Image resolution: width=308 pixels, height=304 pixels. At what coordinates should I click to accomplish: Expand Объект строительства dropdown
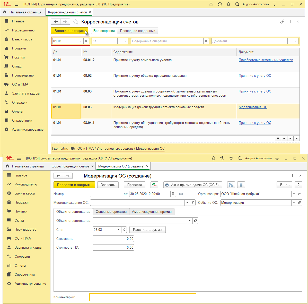click(x=190, y=221)
